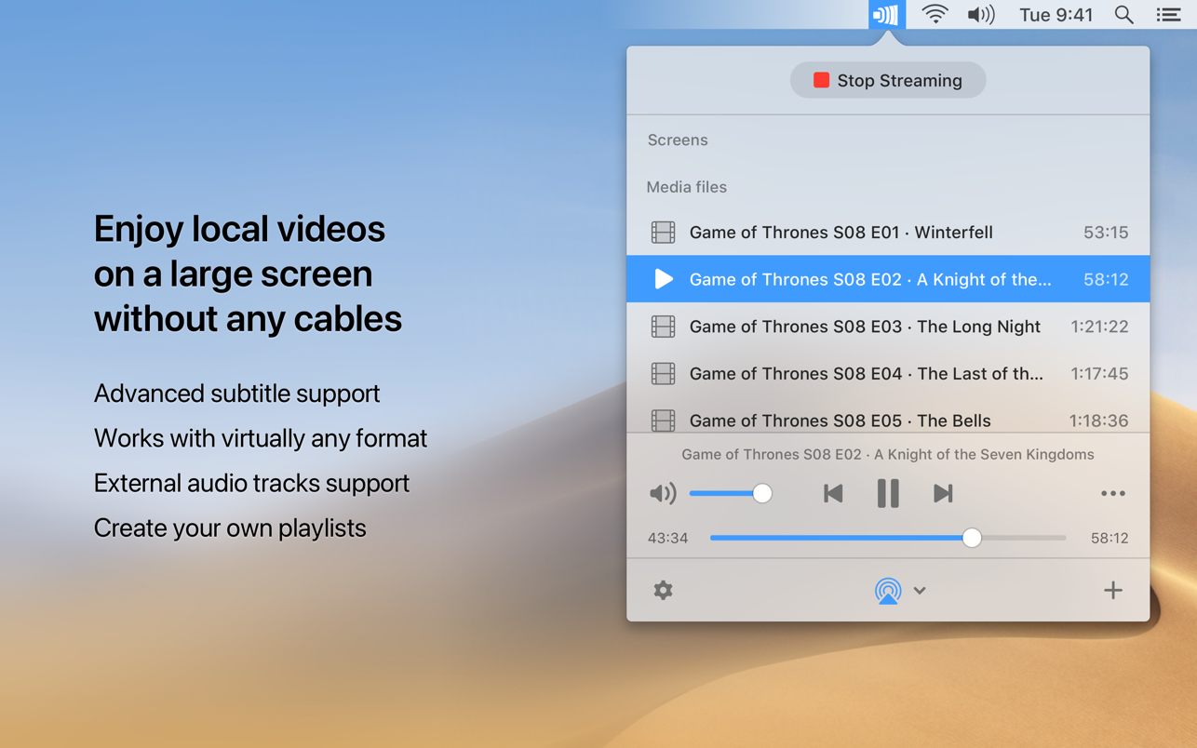This screenshot has height=748, width=1197.
Task: Pause the current playback
Action: pyautogui.click(x=888, y=493)
